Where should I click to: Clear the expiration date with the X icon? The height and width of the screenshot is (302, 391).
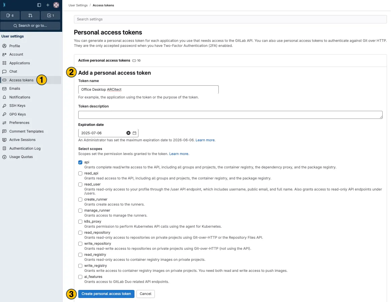coord(128,133)
